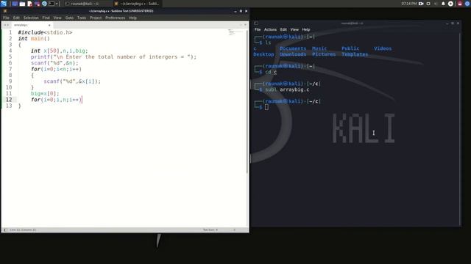Minimize the terminal window
The image size is (471, 264).
(x=447, y=23)
